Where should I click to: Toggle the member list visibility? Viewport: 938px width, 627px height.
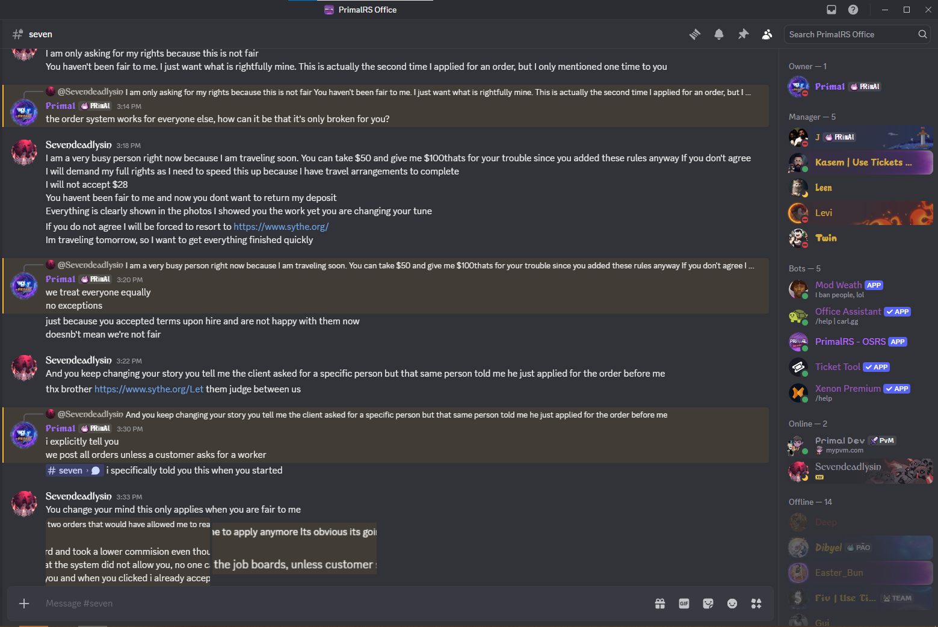[767, 34]
